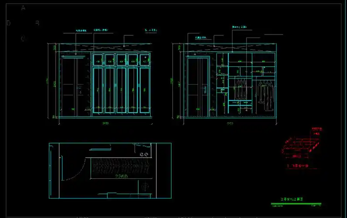Click the twin-circle symbol in floor plan
The width and height of the screenshot is (347, 218).
144,155
